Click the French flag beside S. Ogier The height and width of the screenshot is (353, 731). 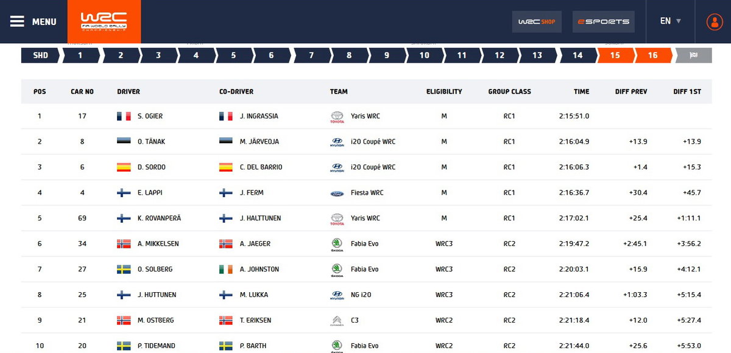pyautogui.click(x=124, y=116)
